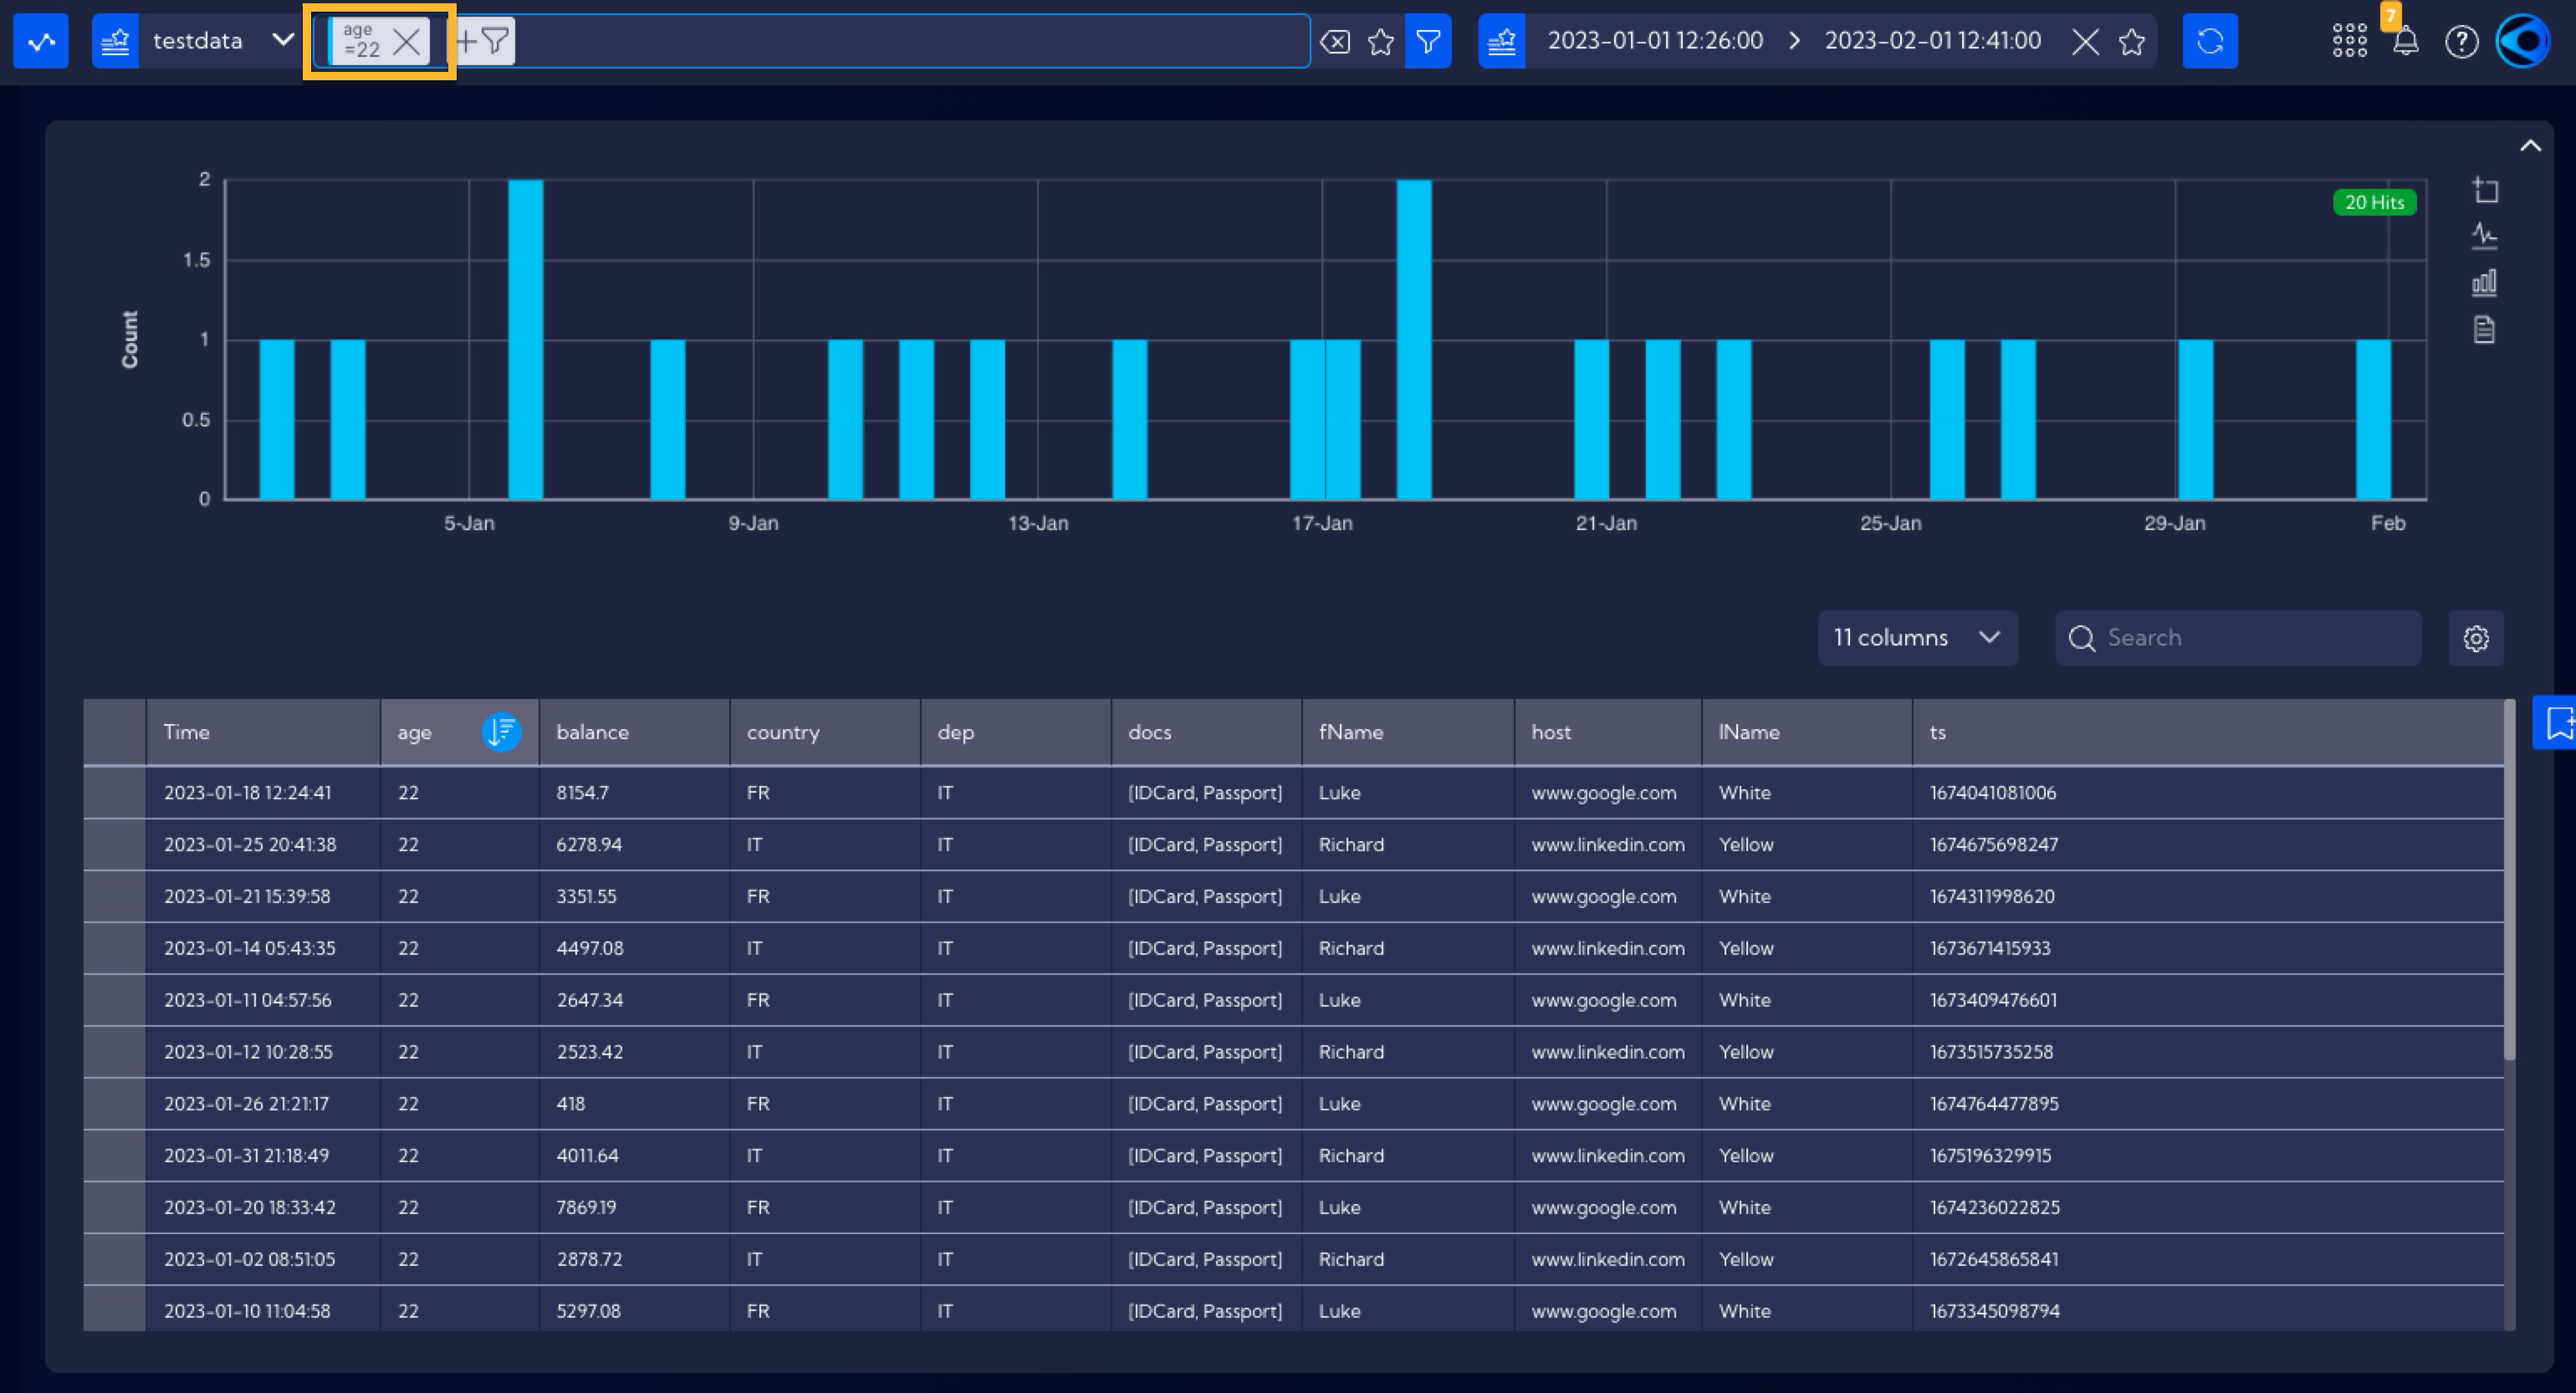Screen dimensions: 2576x1393
Task: Focus the table Search field
Action: pyautogui.click(x=2238, y=638)
